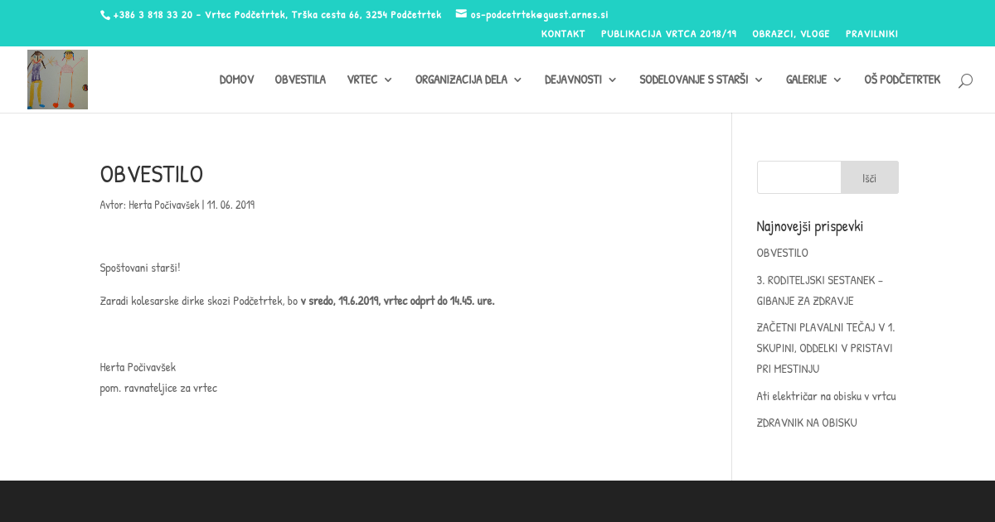
Task: Click the kindergarten logo drawing
Action: click(57, 80)
